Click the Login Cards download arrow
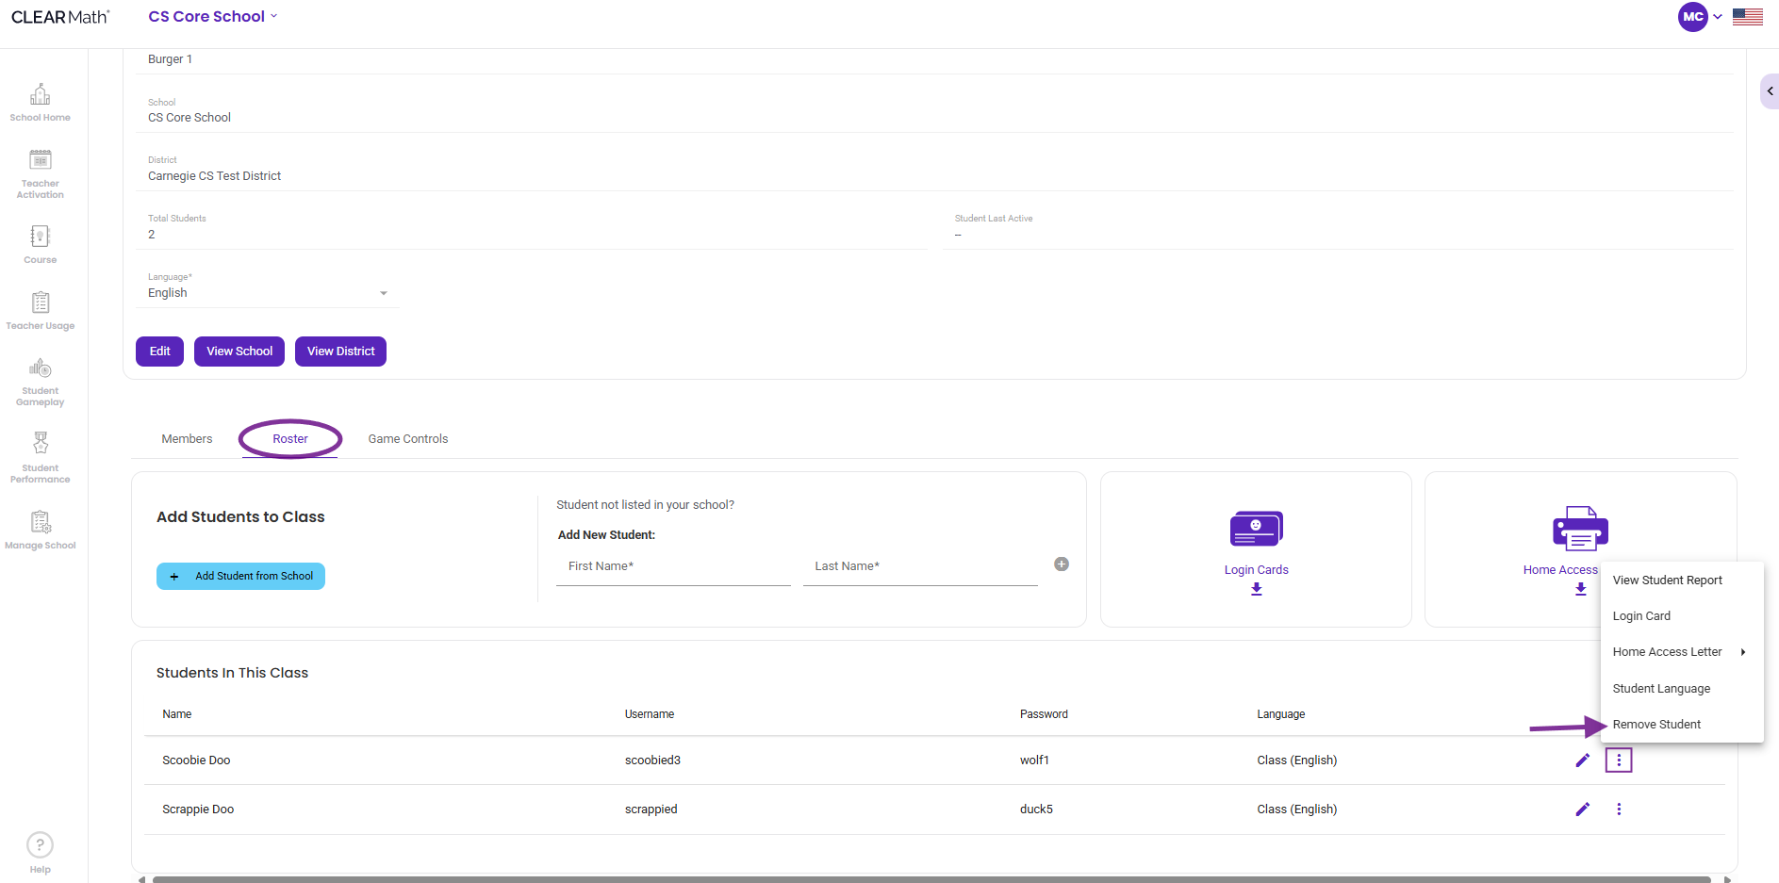 point(1256,589)
